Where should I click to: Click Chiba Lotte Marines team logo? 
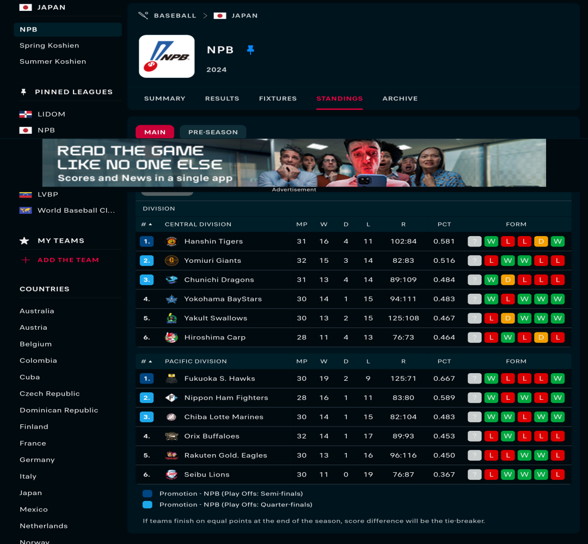(171, 417)
